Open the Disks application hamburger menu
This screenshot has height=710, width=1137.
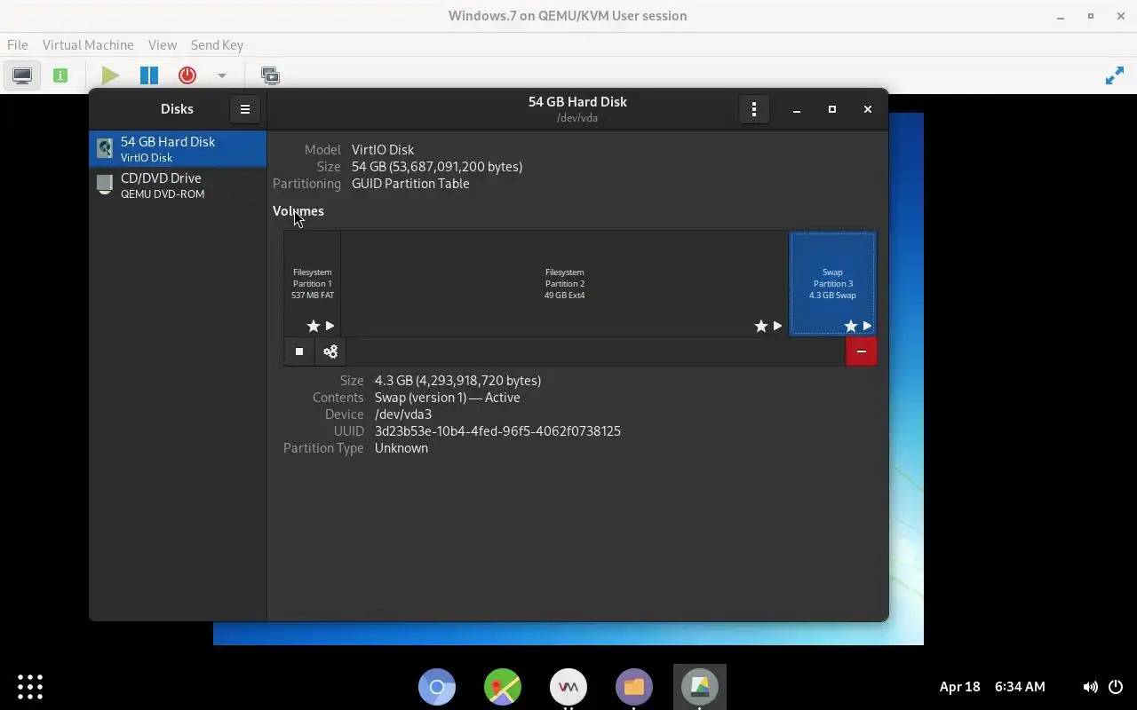[245, 109]
